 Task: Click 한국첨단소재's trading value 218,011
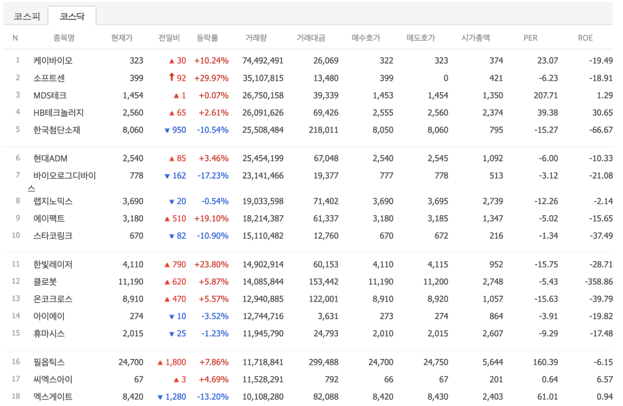click(323, 130)
